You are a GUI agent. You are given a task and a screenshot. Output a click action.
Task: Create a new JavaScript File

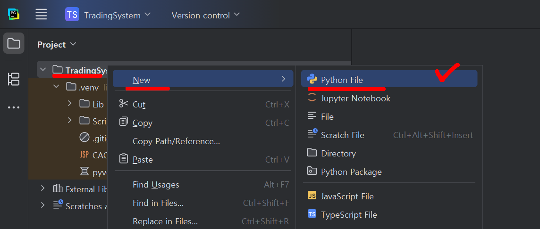point(389,196)
